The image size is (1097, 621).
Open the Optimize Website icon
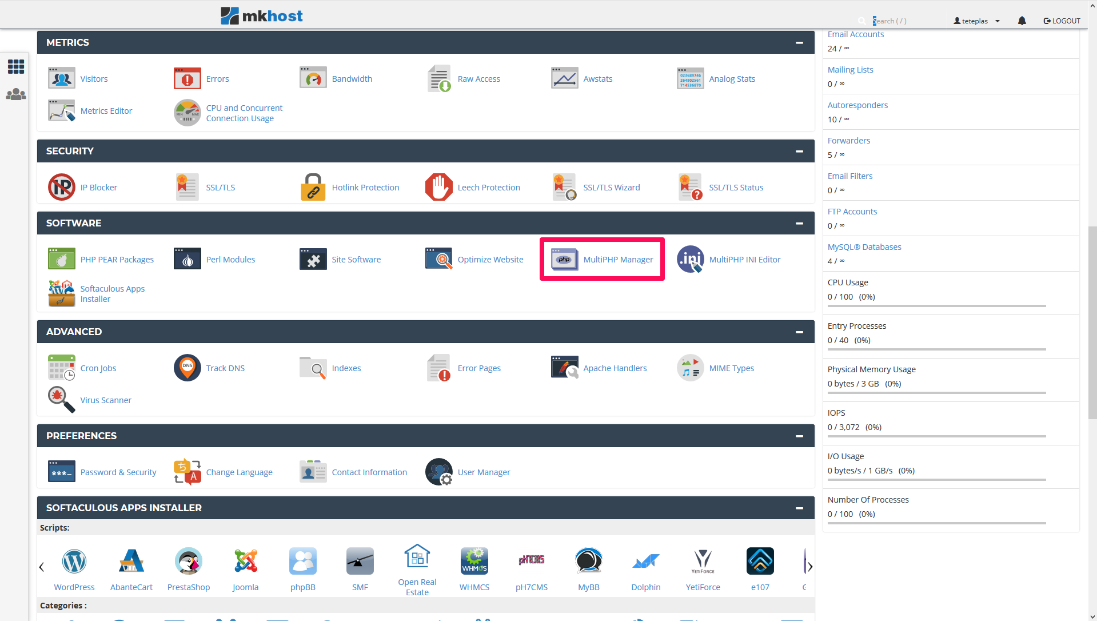pyautogui.click(x=439, y=259)
